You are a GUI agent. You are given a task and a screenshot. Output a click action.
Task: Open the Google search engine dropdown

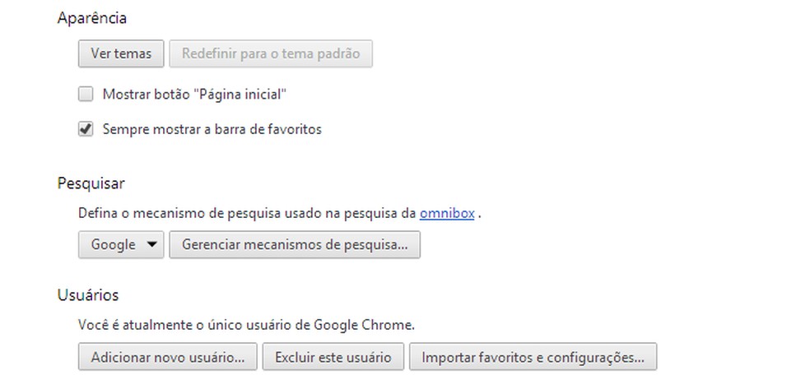(121, 245)
